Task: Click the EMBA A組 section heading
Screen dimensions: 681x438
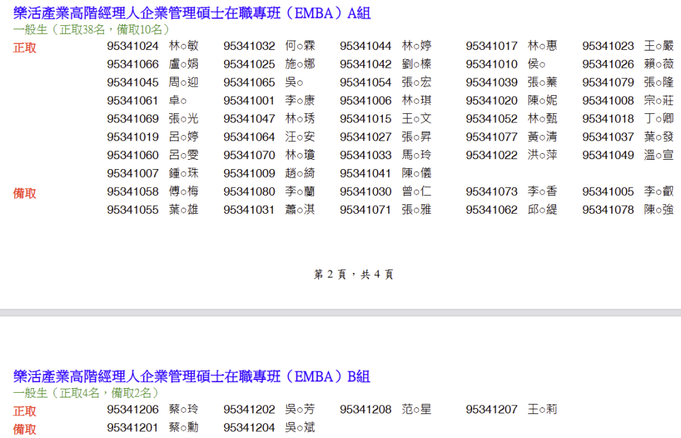Action: pos(192,13)
